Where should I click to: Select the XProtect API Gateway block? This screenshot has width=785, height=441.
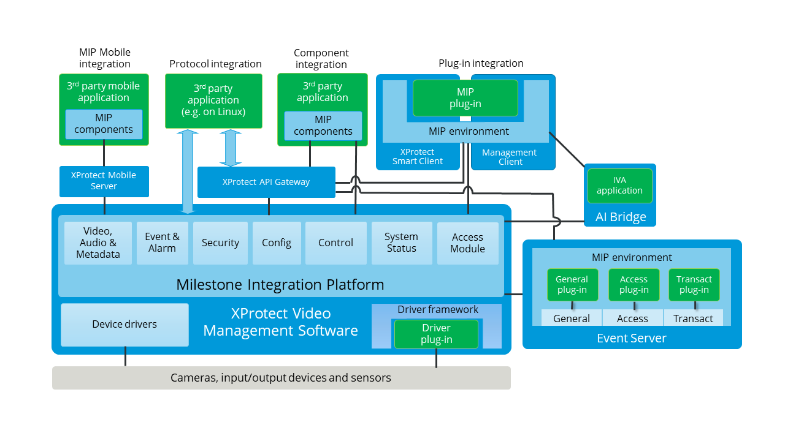[266, 182]
